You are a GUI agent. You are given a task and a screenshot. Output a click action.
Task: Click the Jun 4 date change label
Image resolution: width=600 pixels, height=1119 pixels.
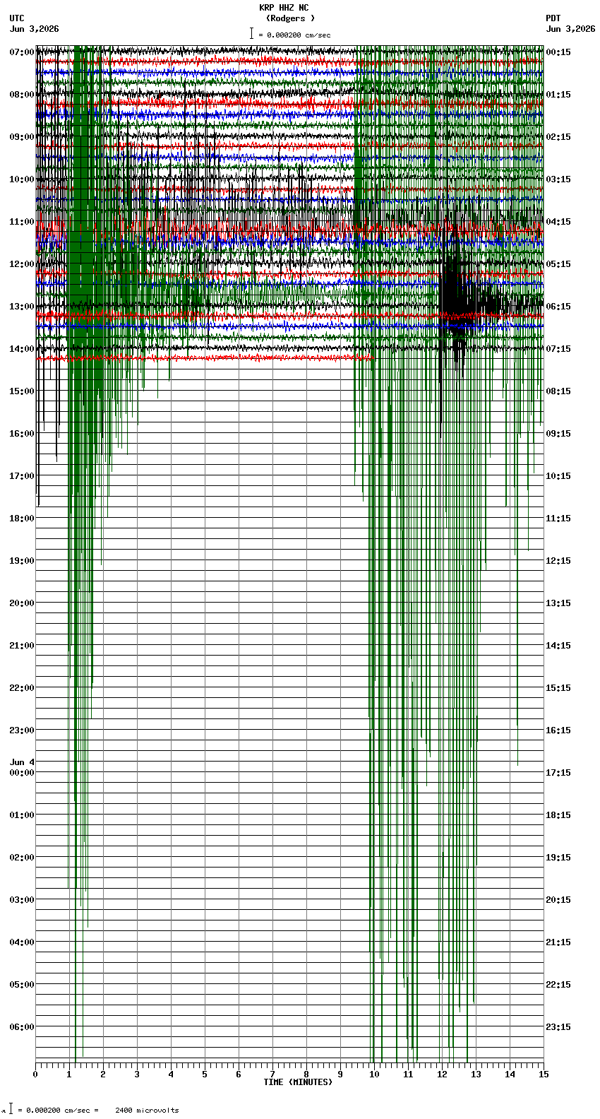tap(22, 762)
